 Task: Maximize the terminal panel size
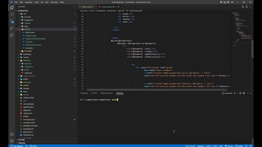pos(248,93)
